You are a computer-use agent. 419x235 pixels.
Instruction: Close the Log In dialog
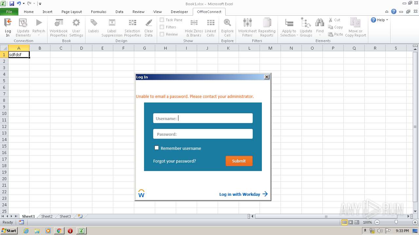(267, 77)
